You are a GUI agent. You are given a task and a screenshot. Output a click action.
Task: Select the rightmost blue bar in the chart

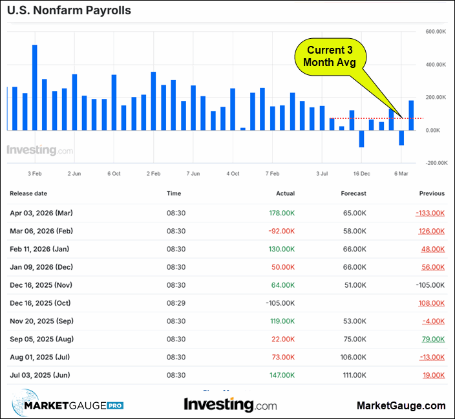click(x=411, y=115)
